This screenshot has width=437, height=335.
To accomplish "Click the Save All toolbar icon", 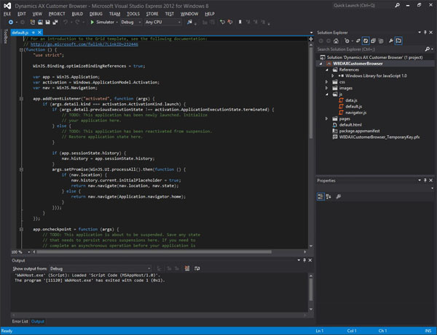I will tap(55, 22).
